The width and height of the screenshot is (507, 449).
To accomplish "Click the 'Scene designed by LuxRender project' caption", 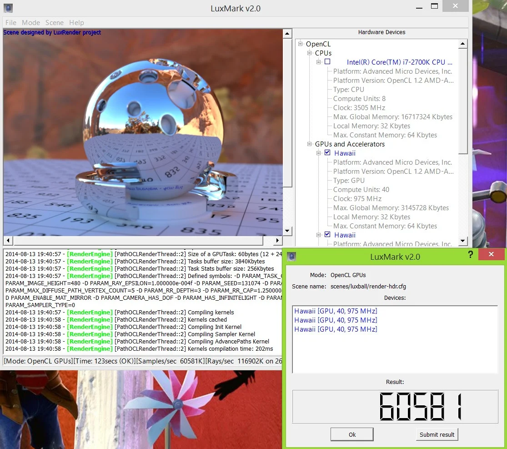I will (52, 32).
